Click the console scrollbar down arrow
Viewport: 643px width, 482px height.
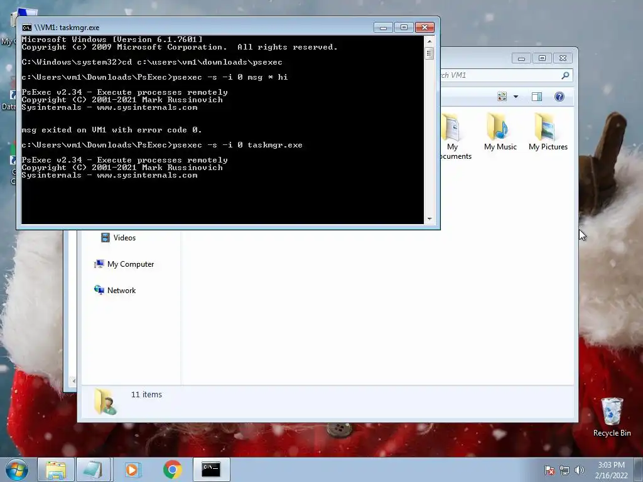click(x=430, y=219)
